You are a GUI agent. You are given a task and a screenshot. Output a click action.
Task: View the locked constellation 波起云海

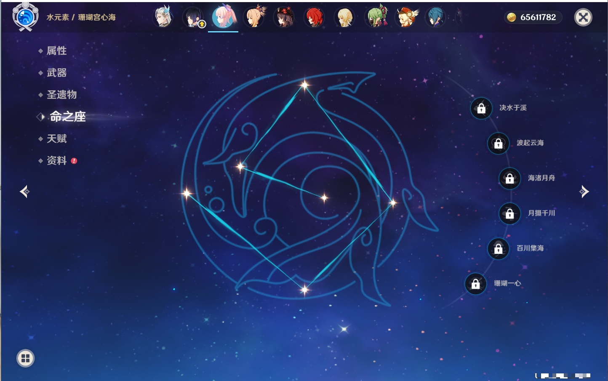coord(498,143)
